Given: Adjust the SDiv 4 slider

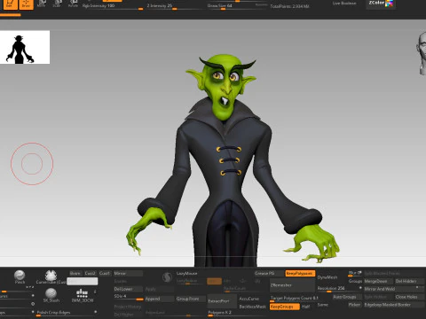Looking at the screenshot, I should (x=128, y=297).
